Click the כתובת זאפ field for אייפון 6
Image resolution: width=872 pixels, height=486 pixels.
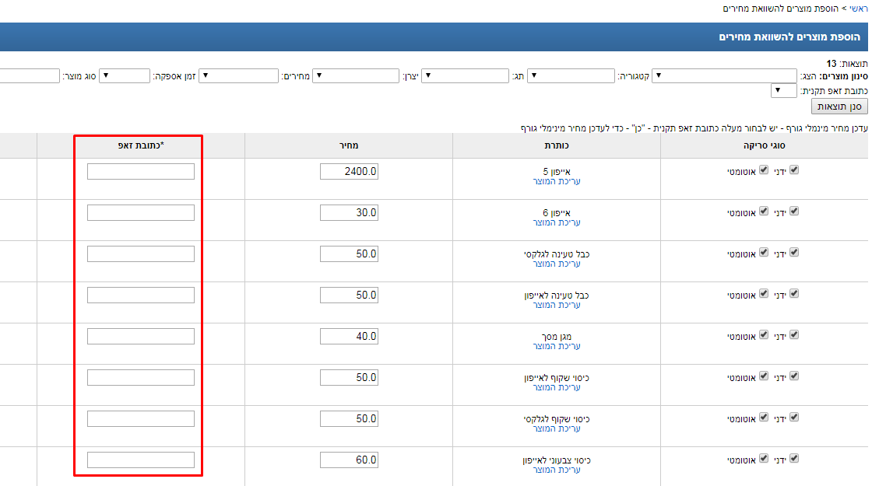[141, 213]
